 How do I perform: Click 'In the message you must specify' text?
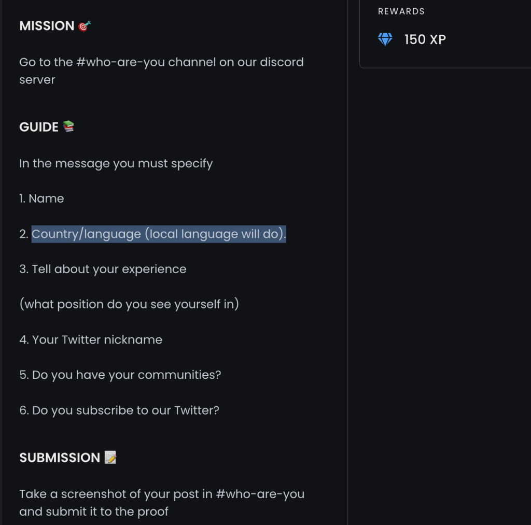tap(116, 164)
